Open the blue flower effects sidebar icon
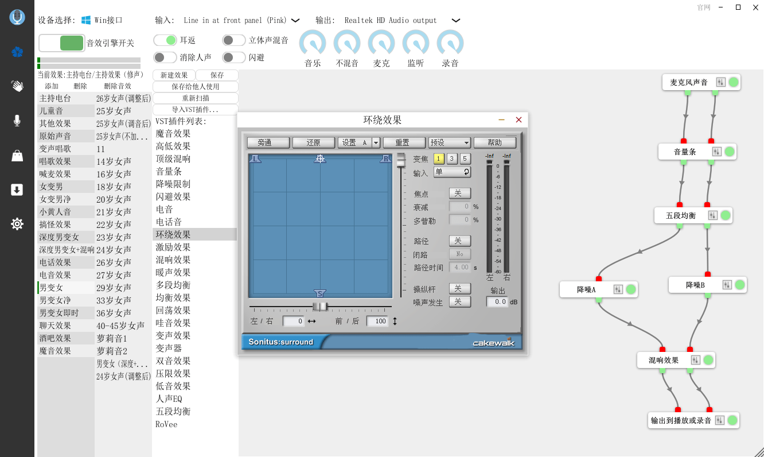The image size is (764, 457). tap(17, 52)
